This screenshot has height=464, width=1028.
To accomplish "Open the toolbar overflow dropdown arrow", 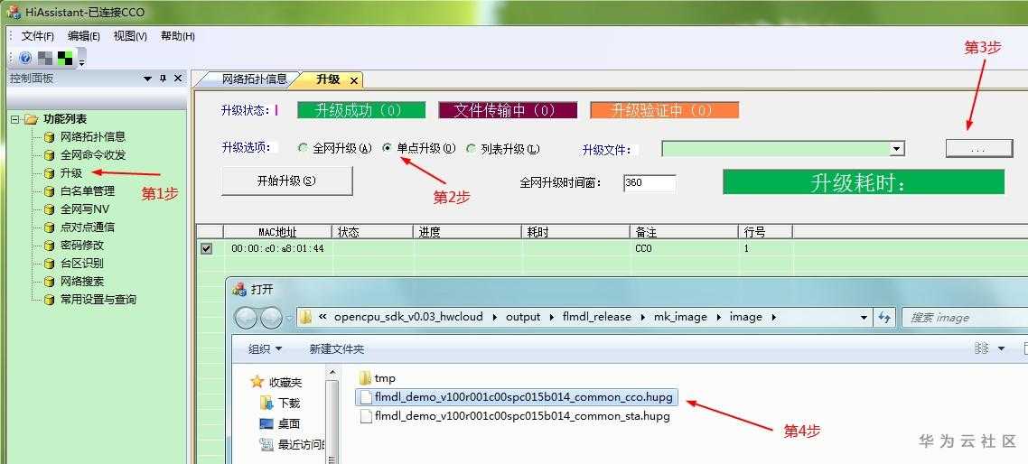I will point(81,63).
